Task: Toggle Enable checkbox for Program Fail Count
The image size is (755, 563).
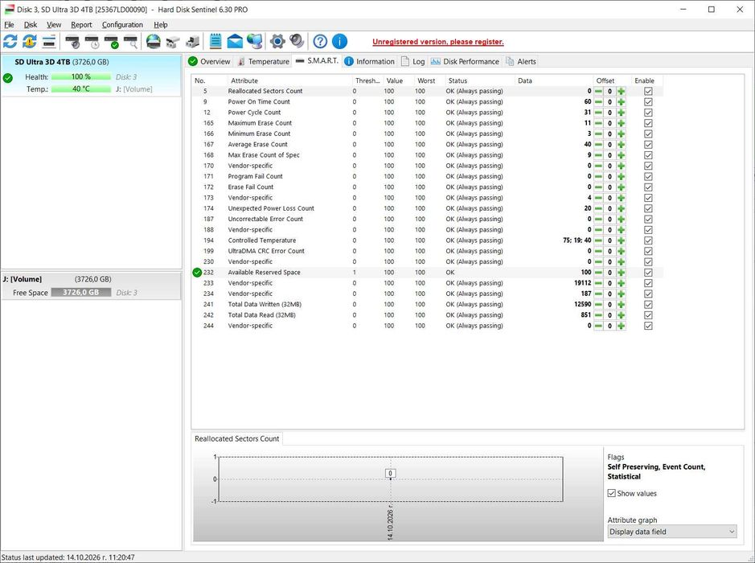Action: pos(648,176)
